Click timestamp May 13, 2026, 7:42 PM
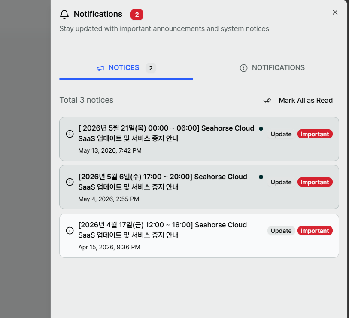This screenshot has width=349, height=318. click(x=110, y=151)
